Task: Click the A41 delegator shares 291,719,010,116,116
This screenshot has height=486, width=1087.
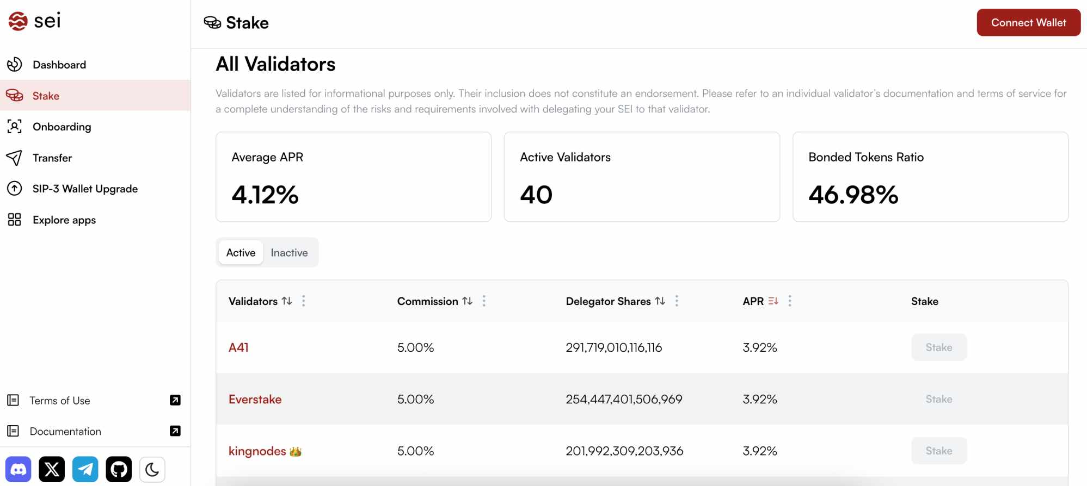Action: coord(614,347)
